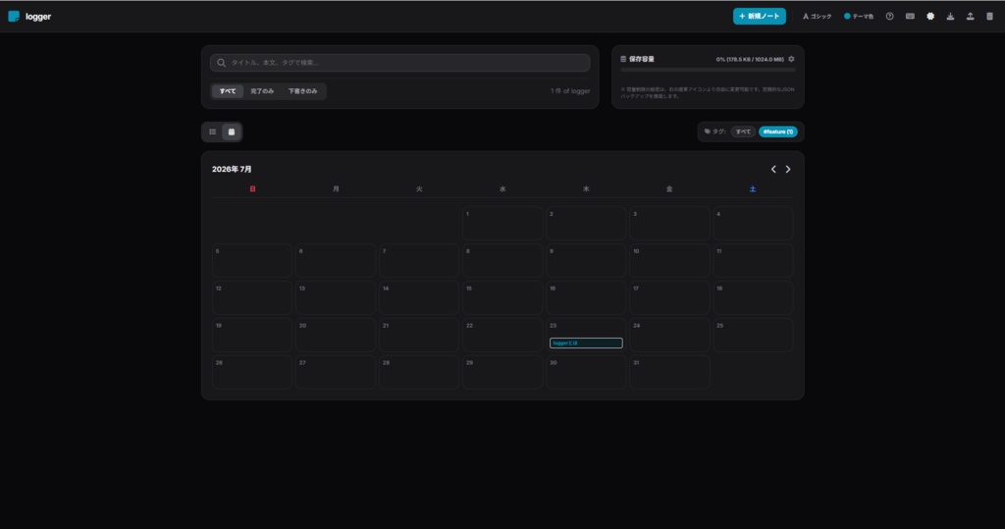Open storage capacity settings gear icon
1005x529 pixels.
[791, 59]
